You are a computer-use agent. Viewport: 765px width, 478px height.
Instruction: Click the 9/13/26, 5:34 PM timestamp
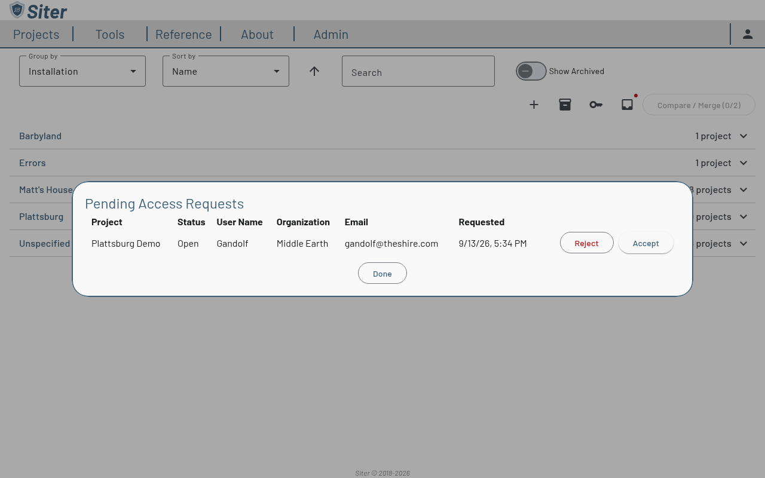point(492,243)
